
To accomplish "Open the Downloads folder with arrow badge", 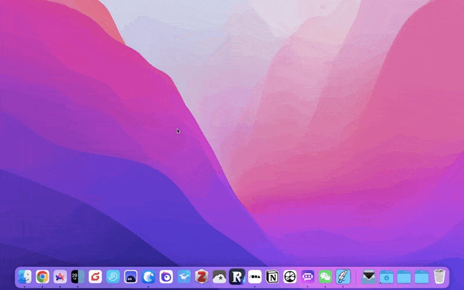I will click(386, 277).
